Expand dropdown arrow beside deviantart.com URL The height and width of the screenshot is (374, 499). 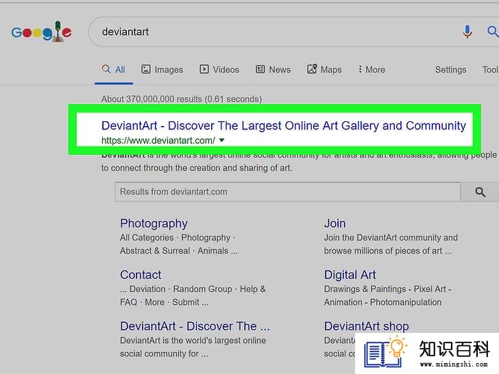click(x=222, y=140)
